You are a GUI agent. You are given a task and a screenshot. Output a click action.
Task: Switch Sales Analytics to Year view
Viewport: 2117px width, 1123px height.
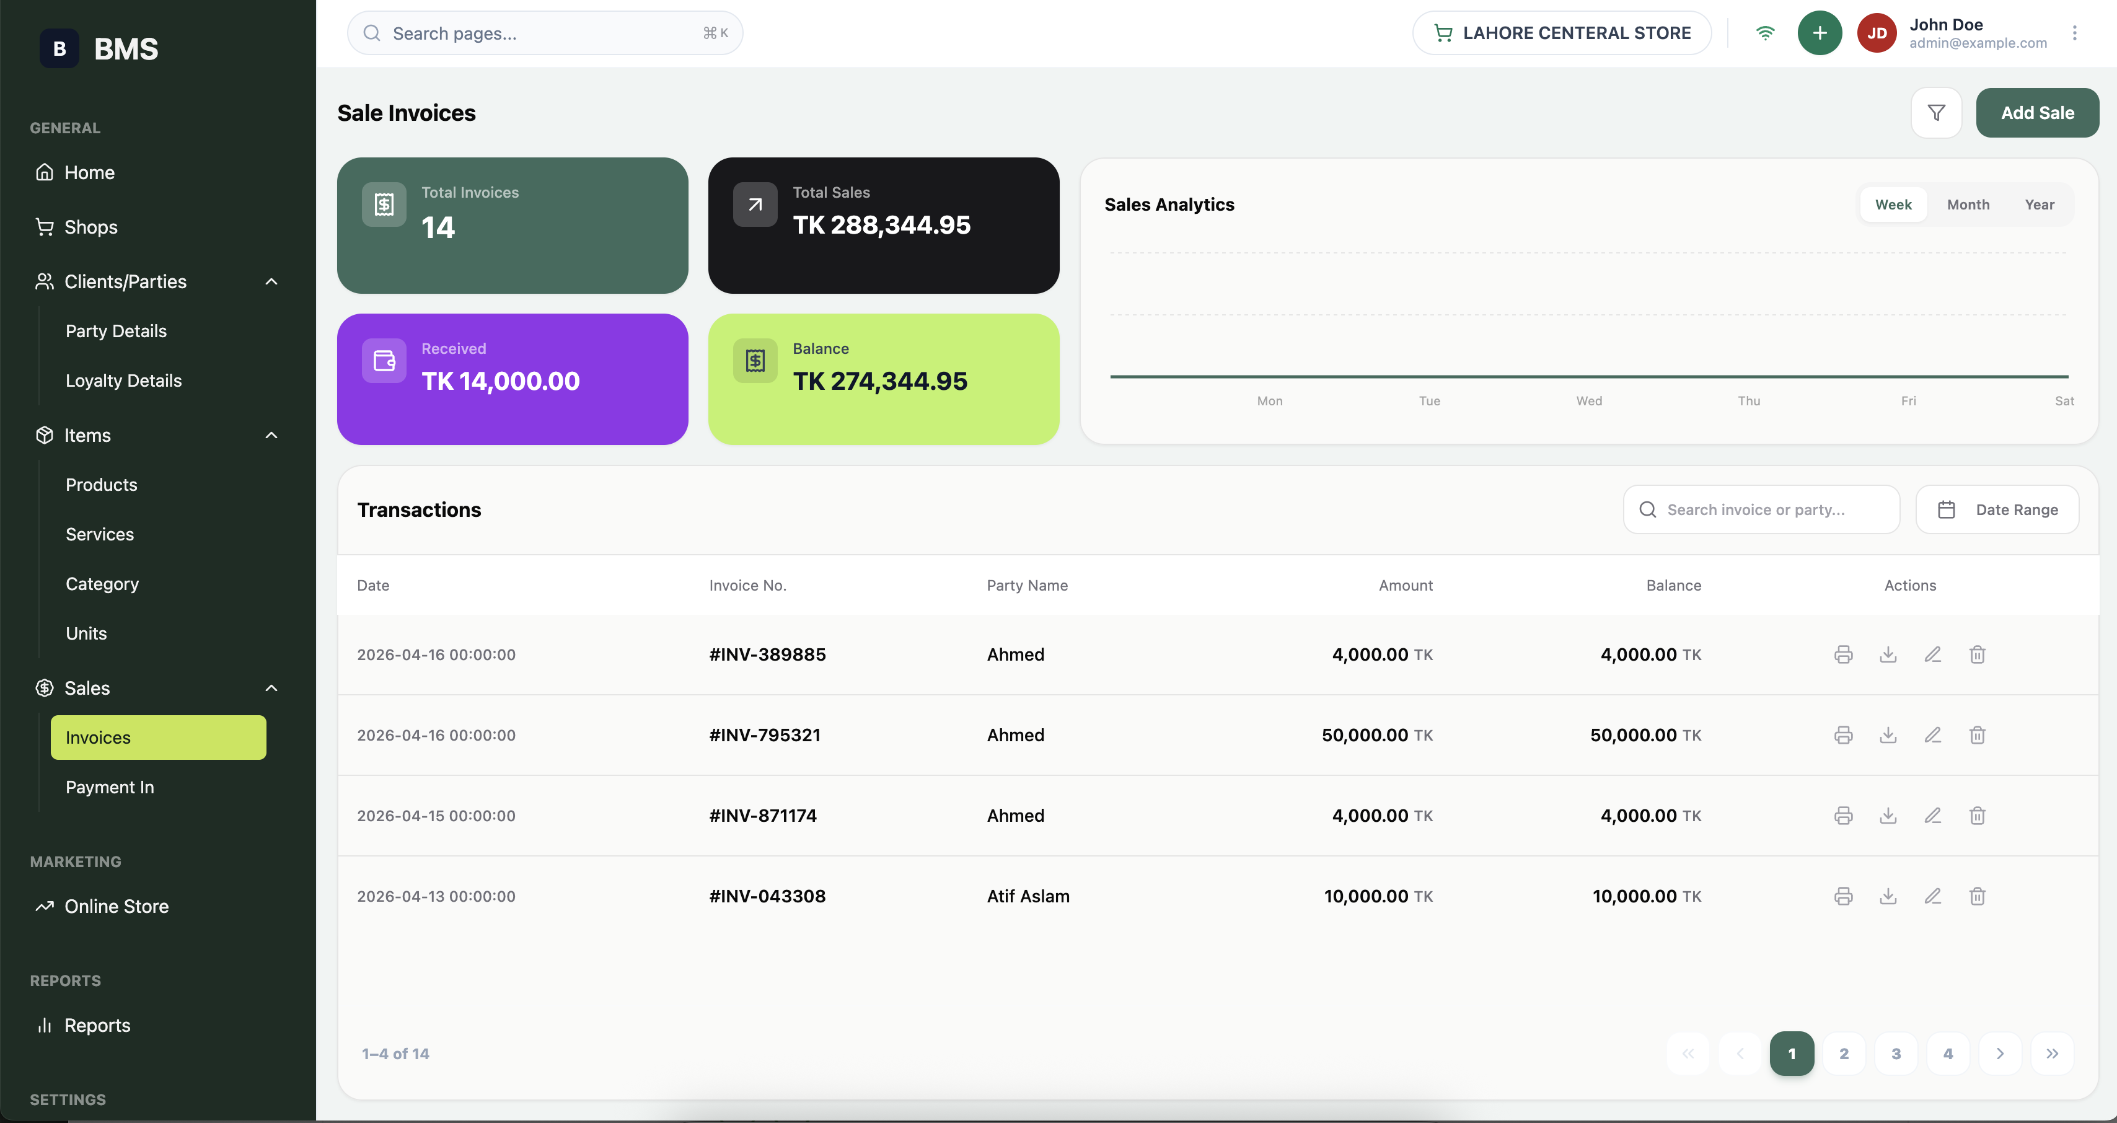[2039, 205]
